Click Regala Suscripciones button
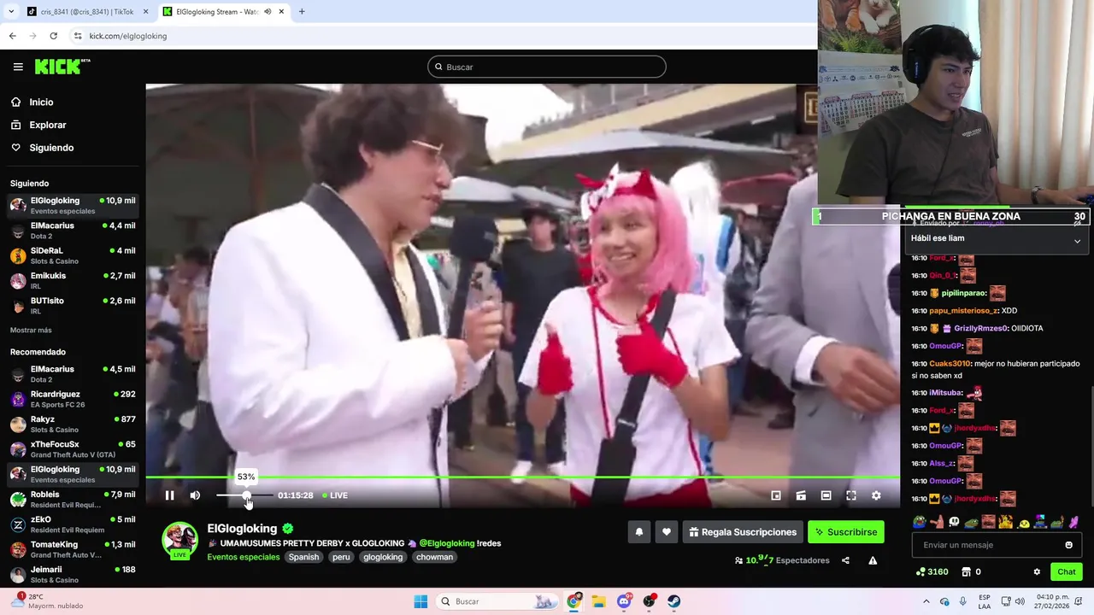1094x615 pixels. 743,532
